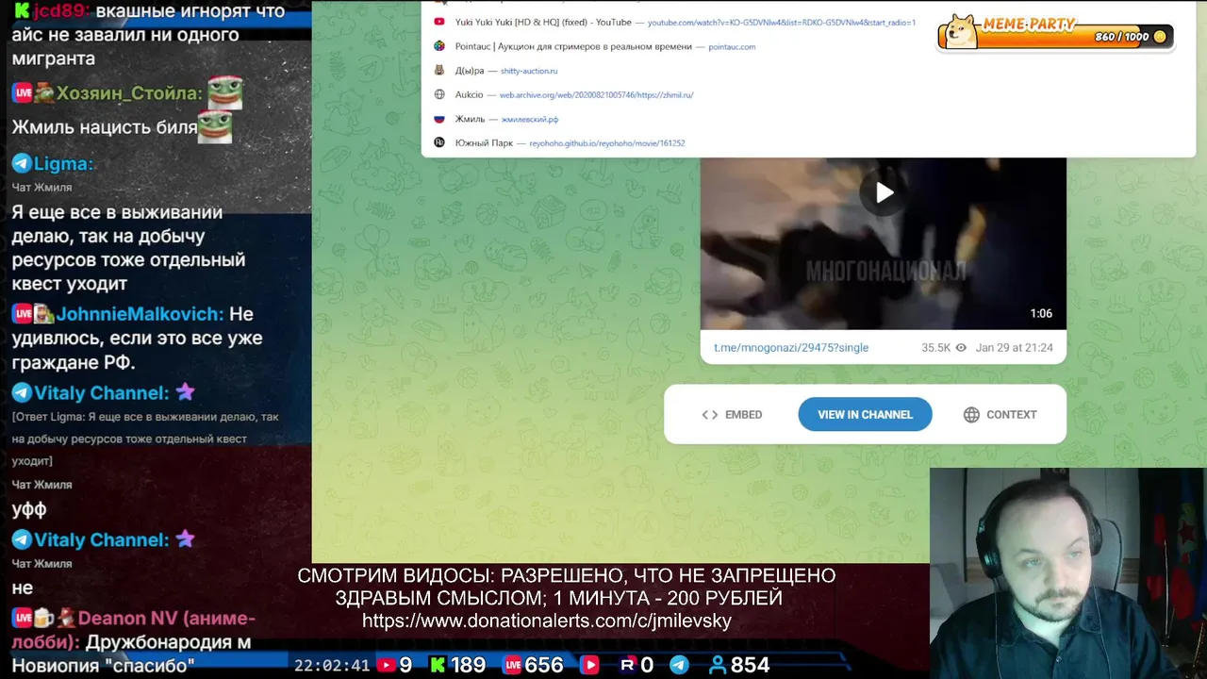Viewport: 1207px width, 679px height.
Task: Click the Meme Party progress bar
Action: (1075, 37)
